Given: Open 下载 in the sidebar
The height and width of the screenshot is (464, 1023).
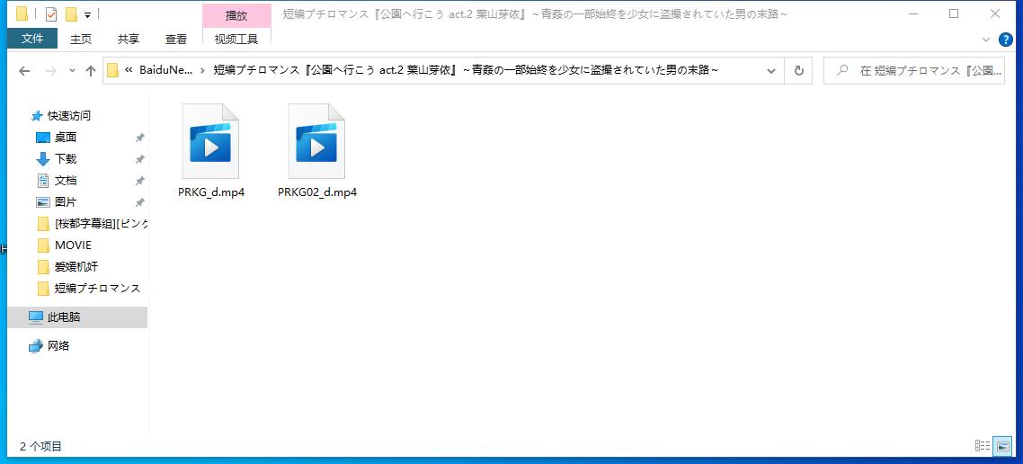Looking at the screenshot, I should click(x=66, y=158).
